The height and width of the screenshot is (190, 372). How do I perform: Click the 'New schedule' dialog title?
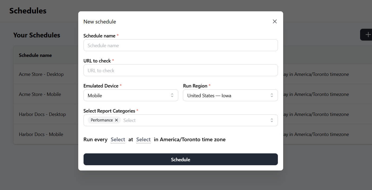coord(100,22)
